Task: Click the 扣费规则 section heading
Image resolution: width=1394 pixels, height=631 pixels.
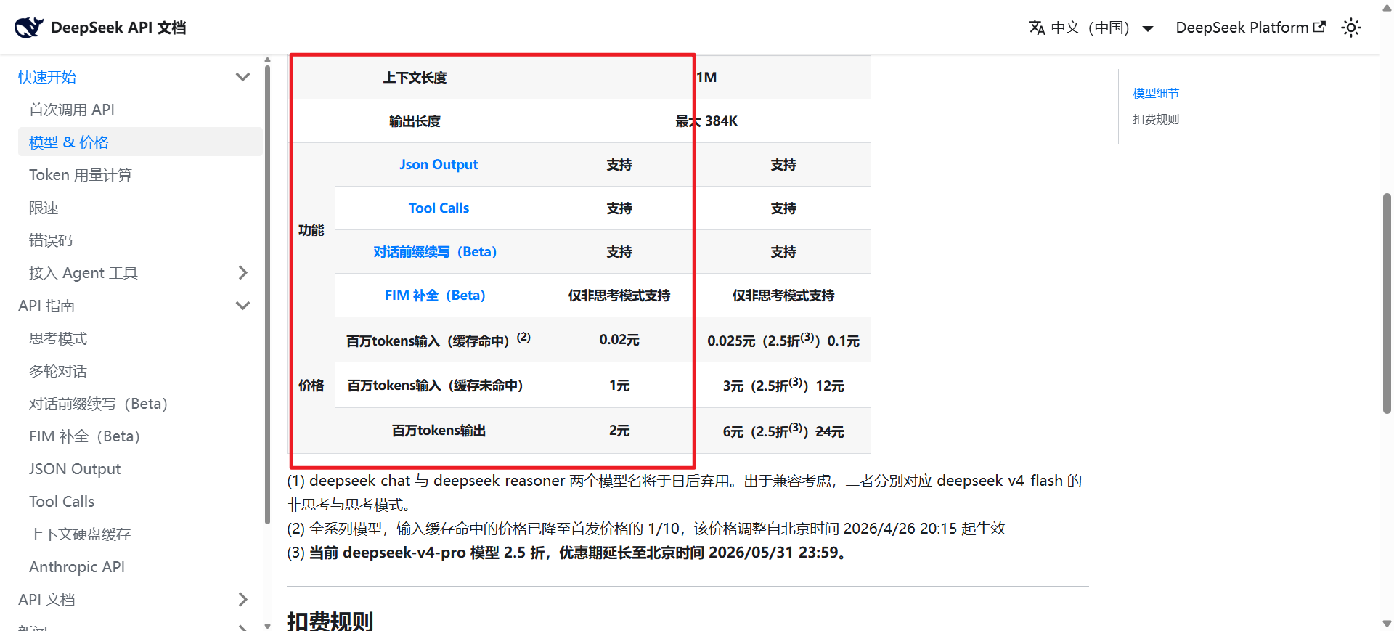Action: pos(330,621)
